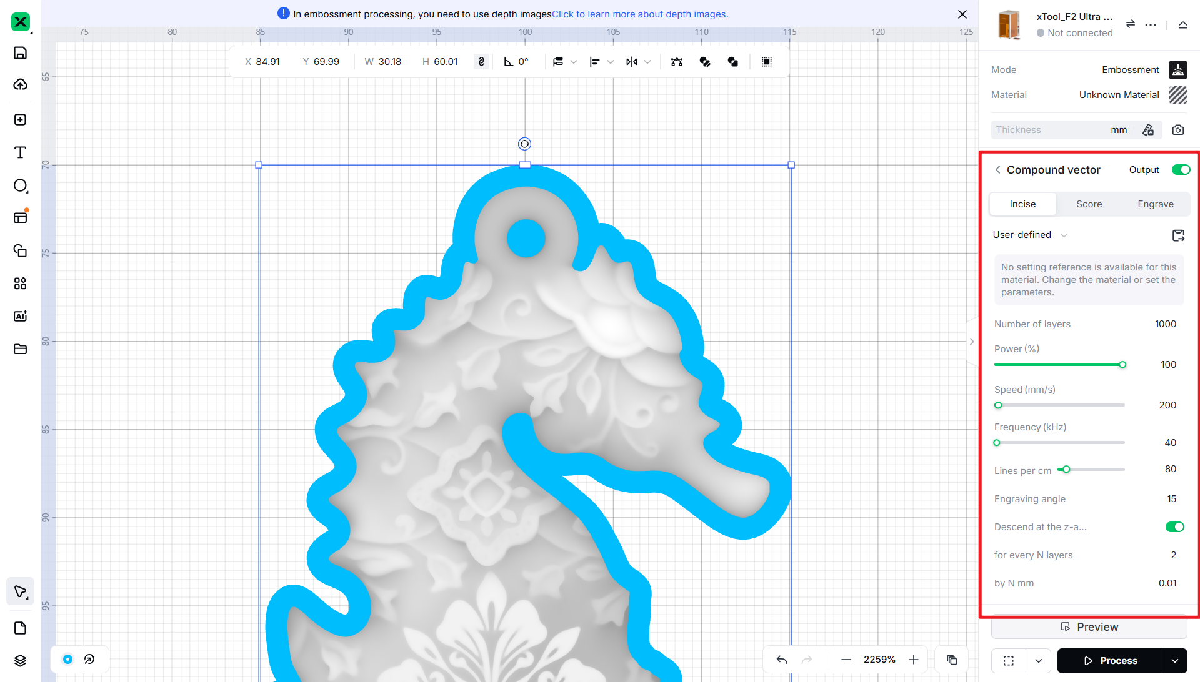Click the AI image generator icon
1200x682 pixels.
pyautogui.click(x=20, y=316)
